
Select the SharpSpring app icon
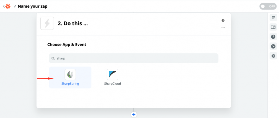[x=70, y=74]
